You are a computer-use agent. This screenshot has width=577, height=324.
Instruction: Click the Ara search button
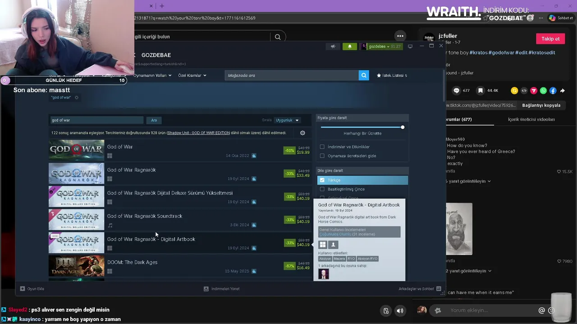coord(154,120)
